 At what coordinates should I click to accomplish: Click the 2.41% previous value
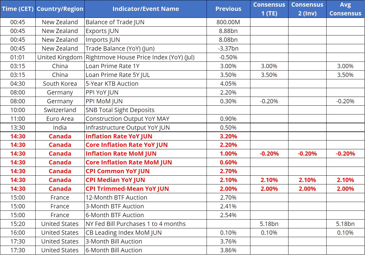coord(228,206)
